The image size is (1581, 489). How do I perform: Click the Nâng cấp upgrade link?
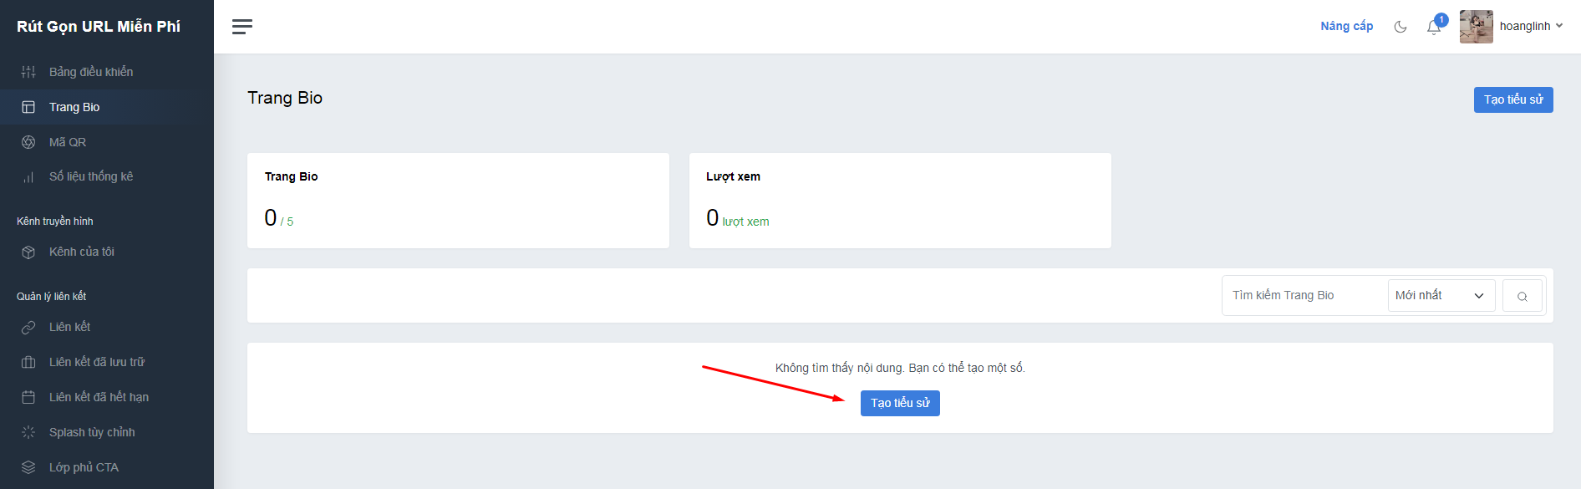coord(1346,27)
